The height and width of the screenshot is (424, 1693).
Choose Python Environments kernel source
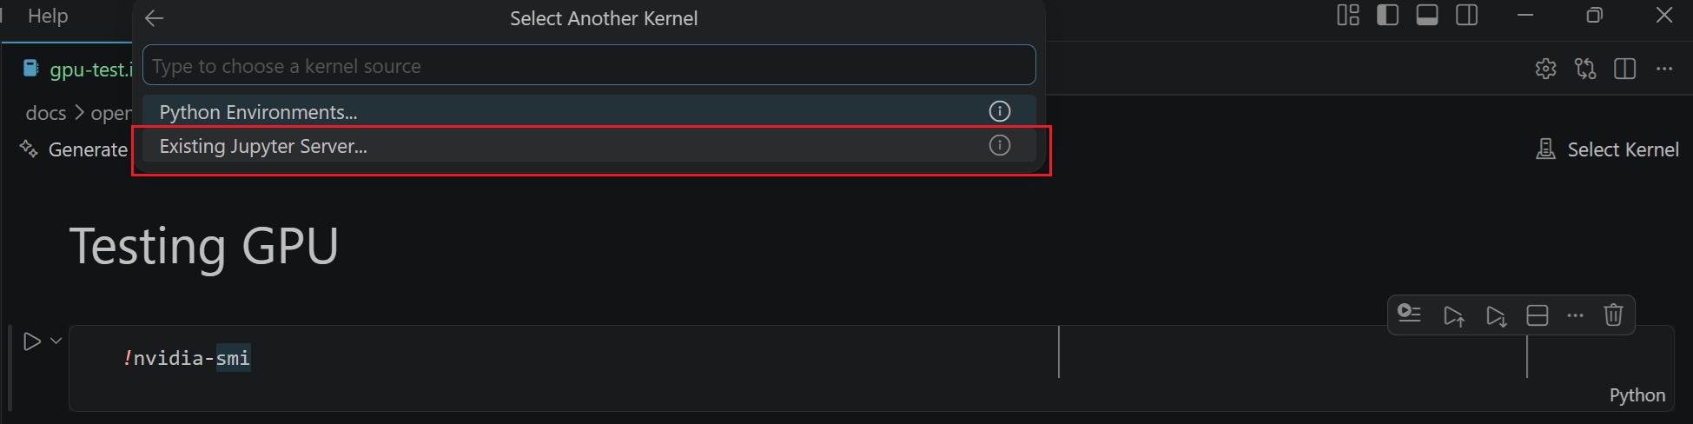(258, 112)
